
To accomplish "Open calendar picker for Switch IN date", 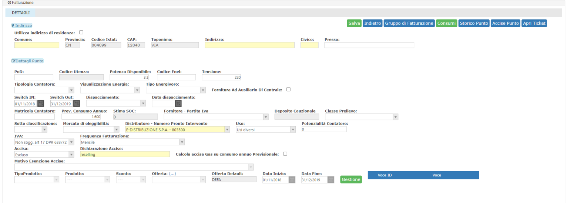I will point(41,103).
